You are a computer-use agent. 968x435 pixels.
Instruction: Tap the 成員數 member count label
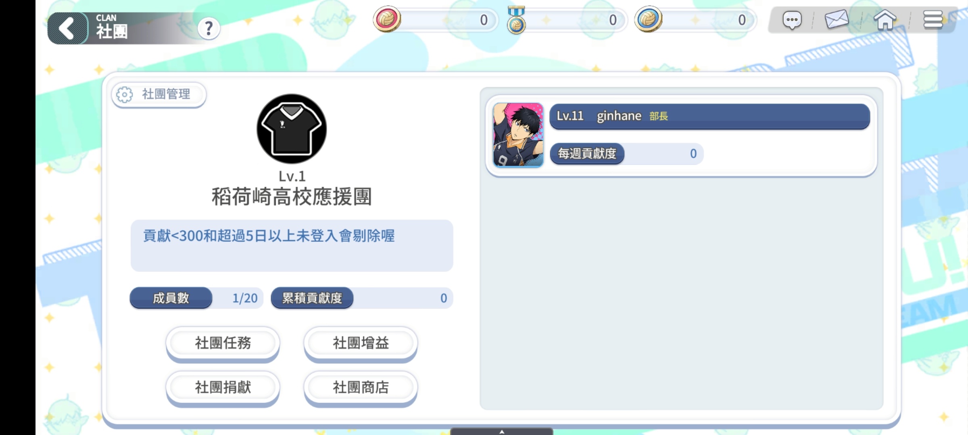[171, 298]
